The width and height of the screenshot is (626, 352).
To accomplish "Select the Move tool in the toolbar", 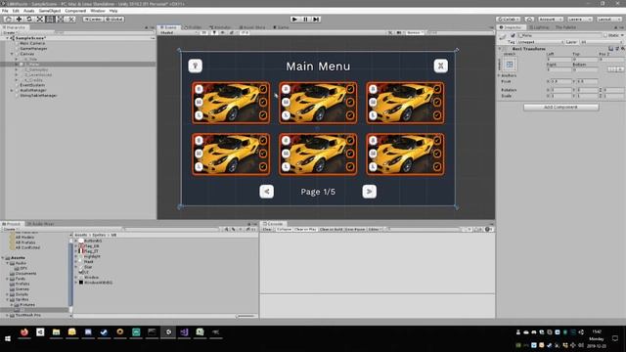I will (19, 19).
